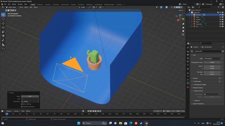Open the outliner filter funnel icon
225x126 pixels.
pyautogui.click(x=219, y=7)
